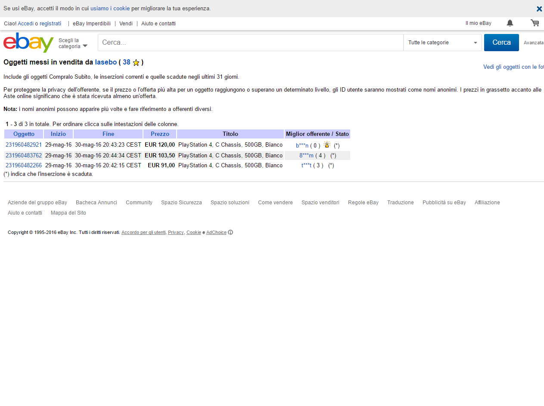Sort by Fine column header
Image resolution: width=544 pixels, height=406 pixels.
coord(108,134)
